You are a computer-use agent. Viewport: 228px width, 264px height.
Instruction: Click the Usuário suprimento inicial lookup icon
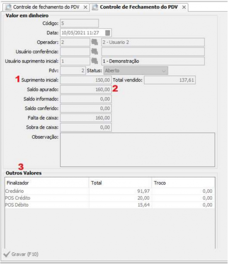coord(95,61)
